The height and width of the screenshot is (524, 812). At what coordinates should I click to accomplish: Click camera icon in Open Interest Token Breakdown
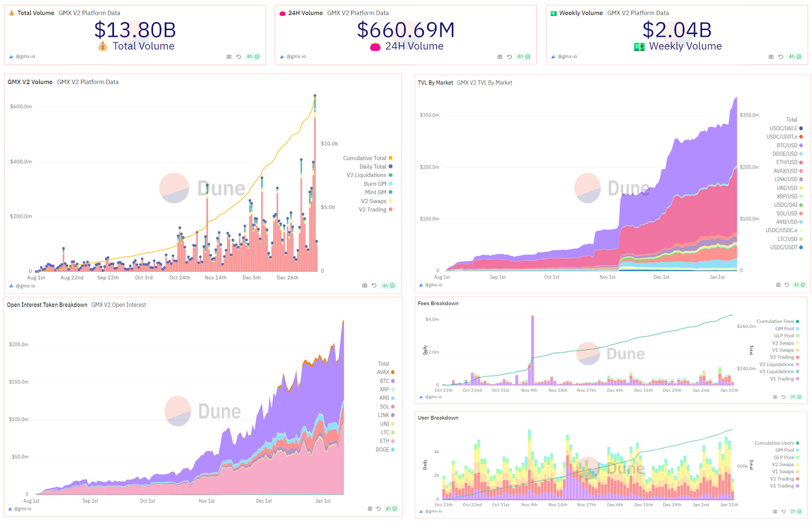tap(370, 509)
